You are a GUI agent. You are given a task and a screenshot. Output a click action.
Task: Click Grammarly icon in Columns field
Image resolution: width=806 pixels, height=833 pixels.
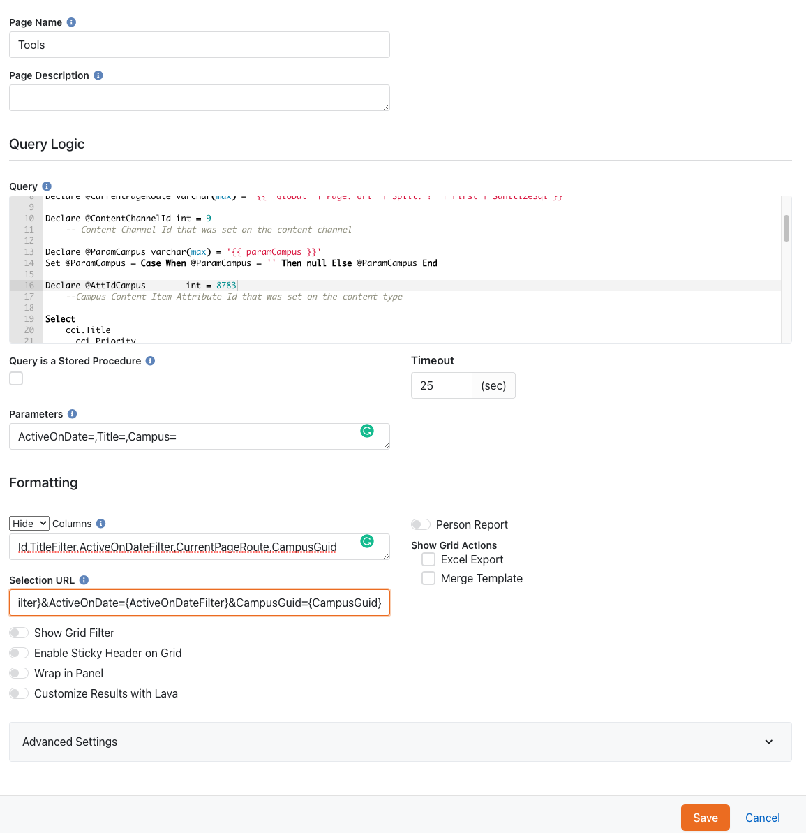[x=367, y=541]
